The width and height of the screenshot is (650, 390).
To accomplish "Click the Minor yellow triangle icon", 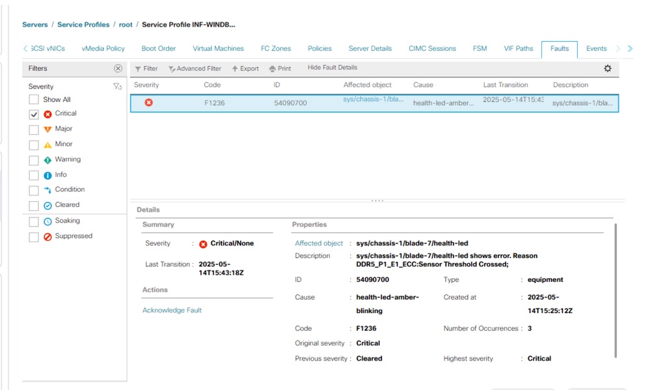I will point(47,145).
